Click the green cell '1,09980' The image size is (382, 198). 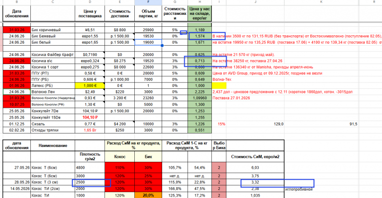click(200, 98)
